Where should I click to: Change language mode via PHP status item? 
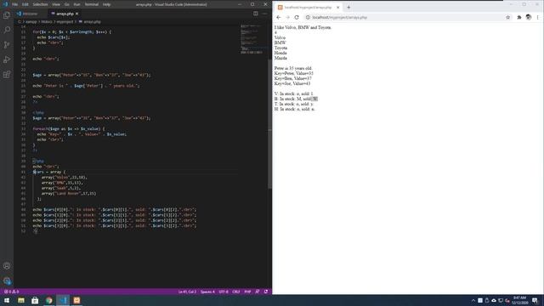pyautogui.click(x=247, y=292)
